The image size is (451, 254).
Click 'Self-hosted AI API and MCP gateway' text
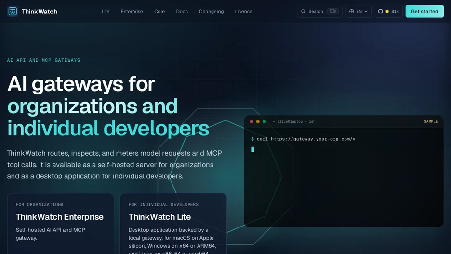[x=50, y=234]
